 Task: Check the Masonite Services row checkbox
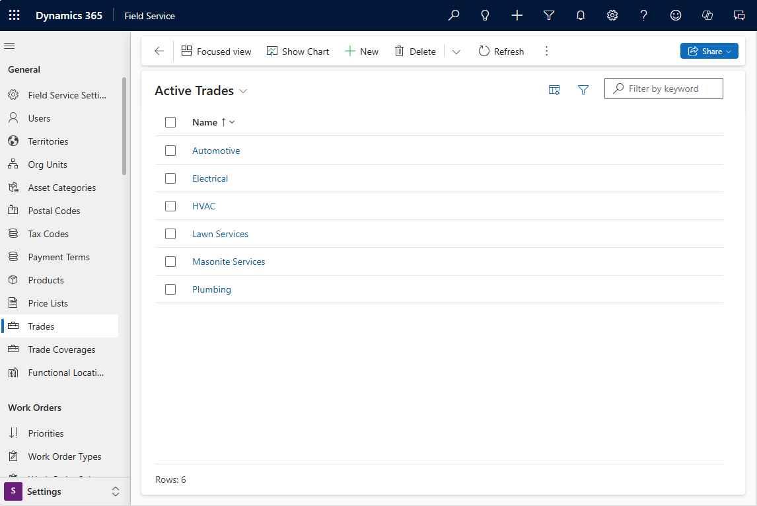click(170, 262)
